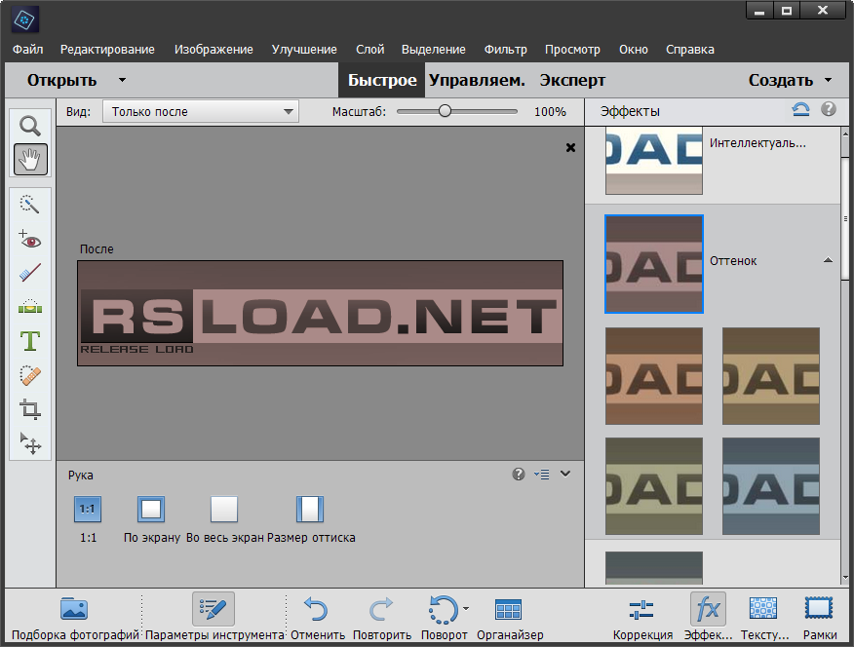Apply the blue tint variation thumbnail
This screenshot has width=854, height=647.
point(771,486)
